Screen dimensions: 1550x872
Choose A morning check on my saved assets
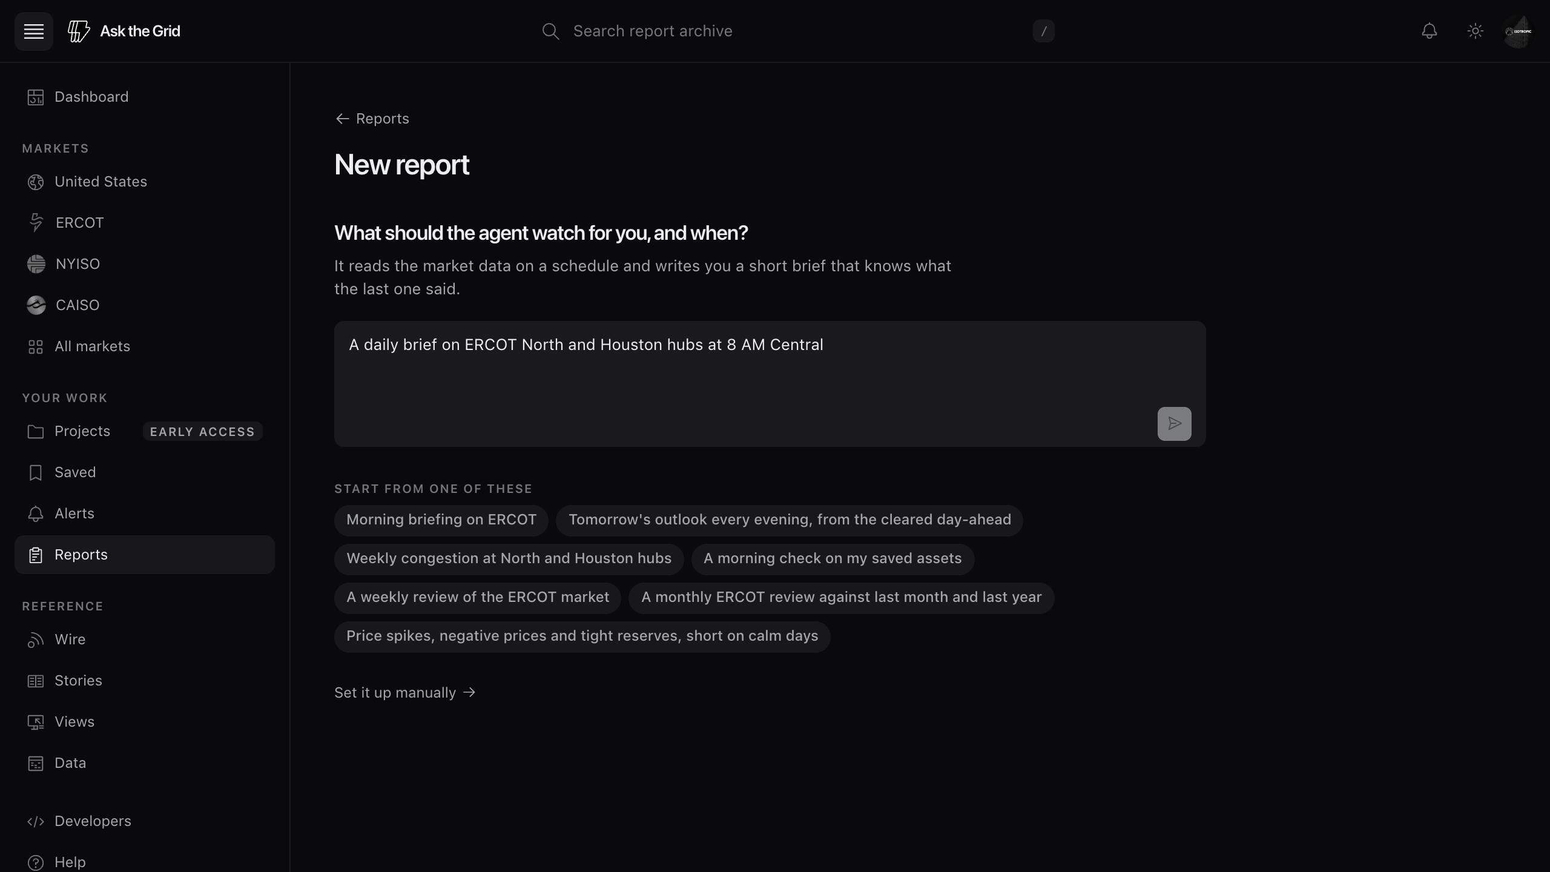click(x=833, y=559)
